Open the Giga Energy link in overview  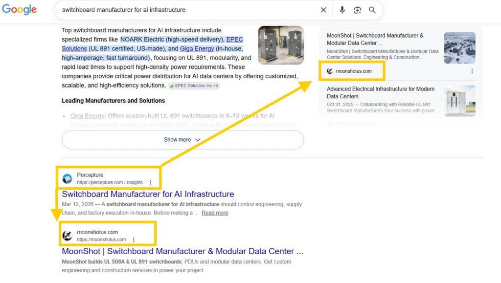tap(197, 48)
